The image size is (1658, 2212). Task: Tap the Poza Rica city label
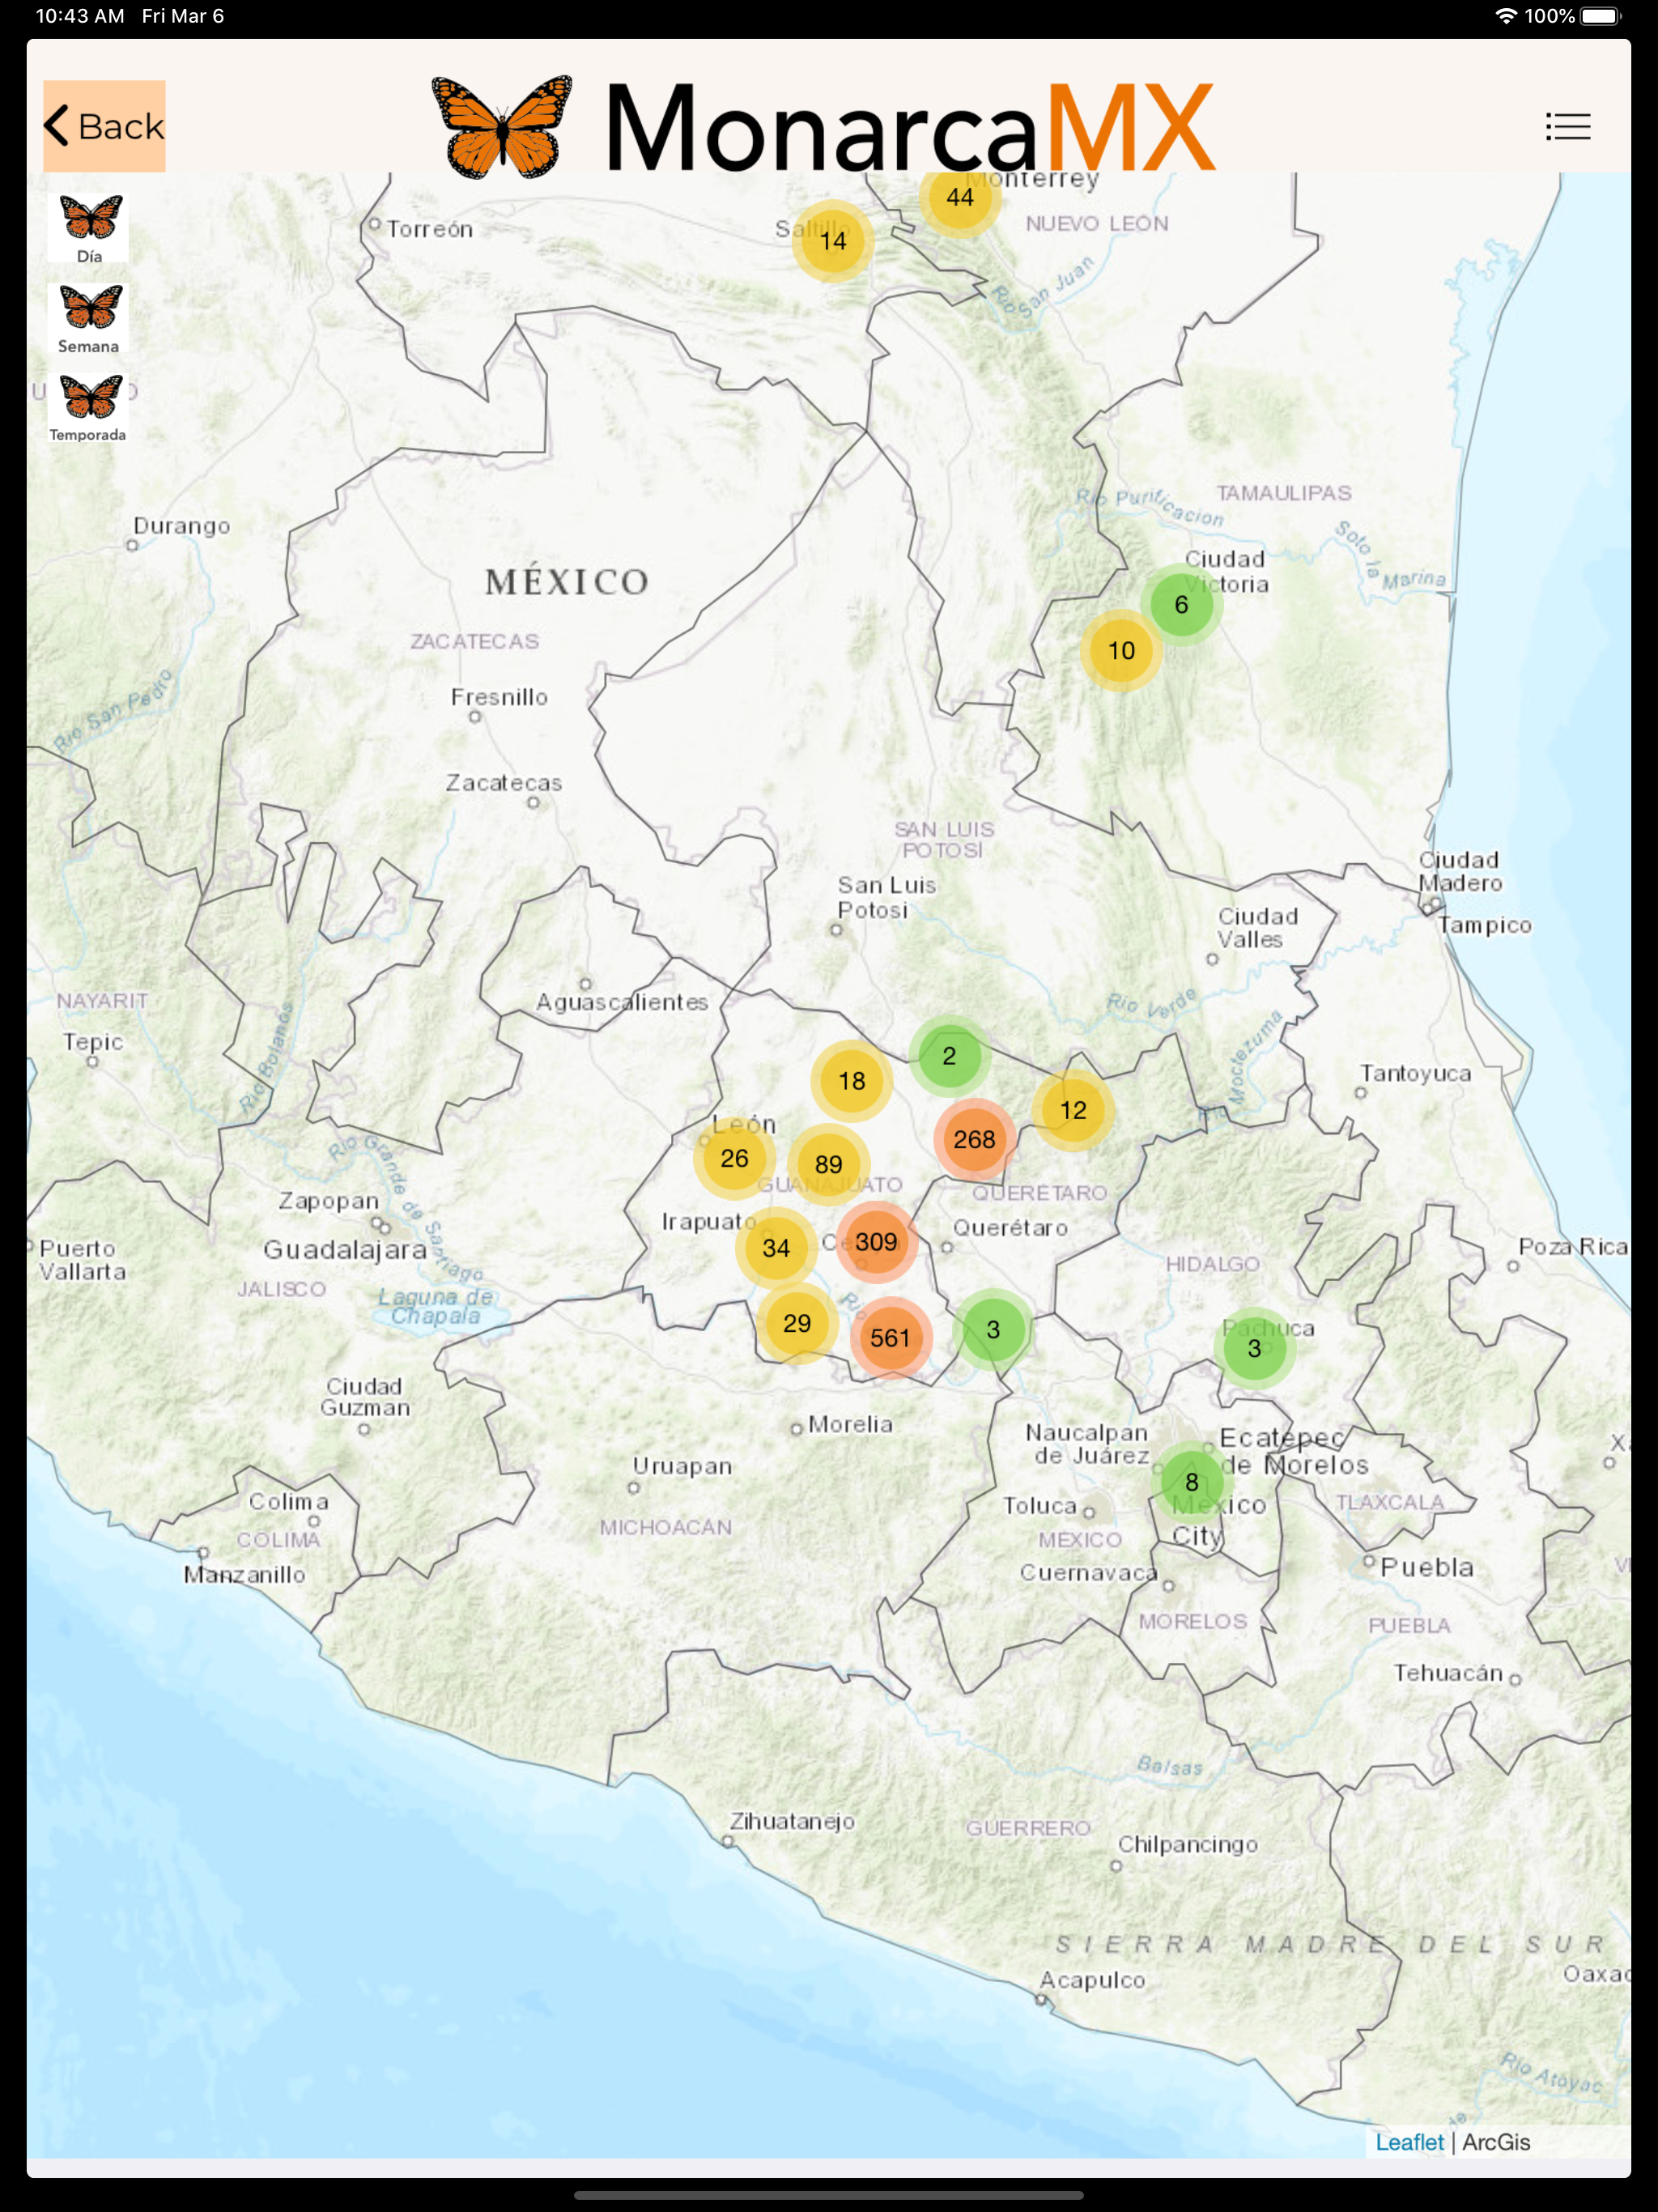click(x=1573, y=1246)
